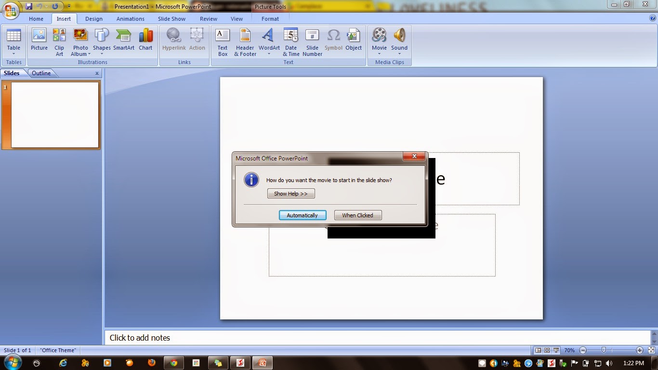Choose Automatically to start movie
Viewport: 658px width, 370px height.
click(x=303, y=215)
